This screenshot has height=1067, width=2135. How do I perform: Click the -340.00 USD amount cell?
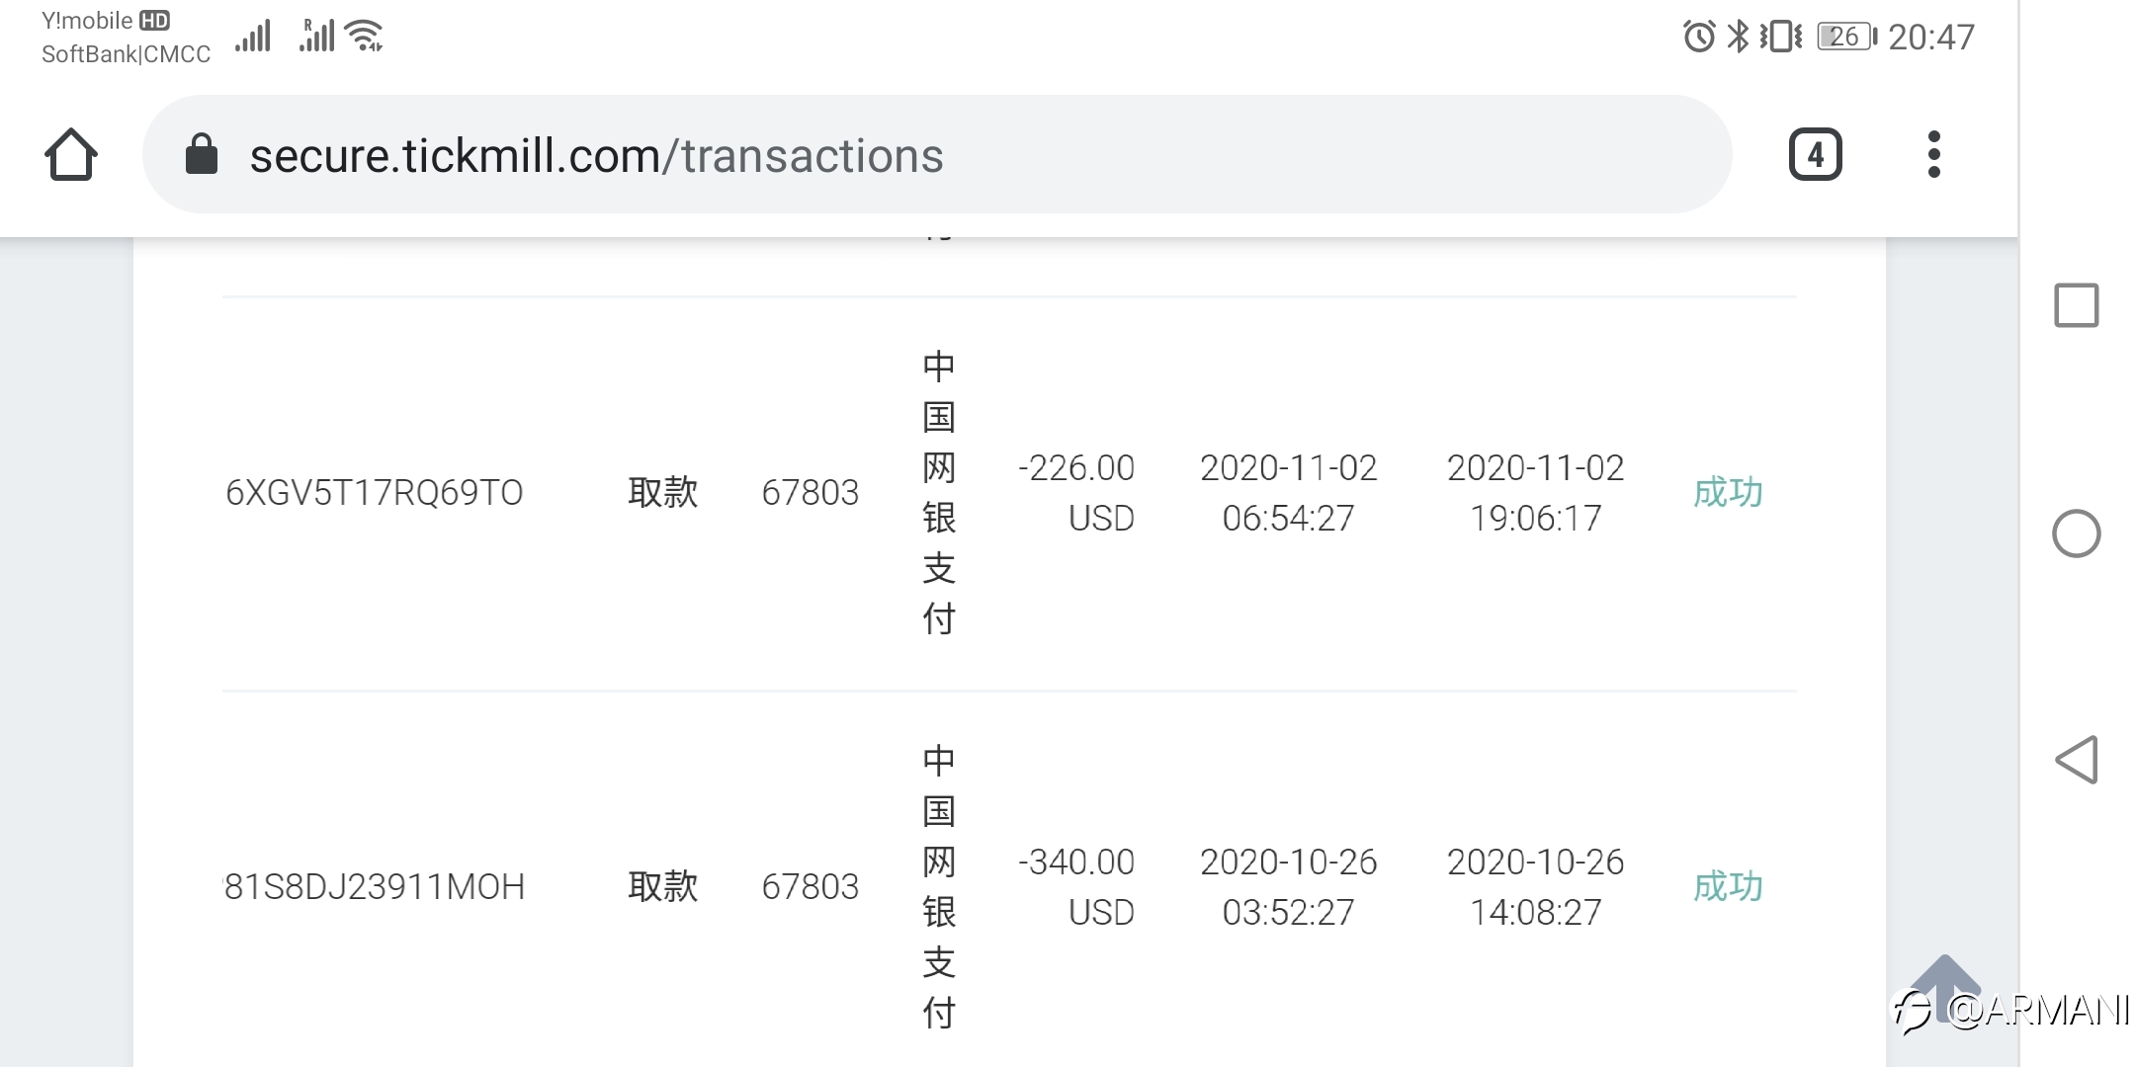click(1076, 886)
